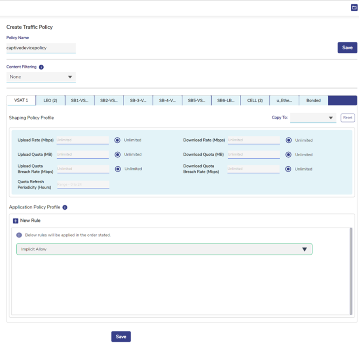Image resolution: width=359 pixels, height=344 pixels.
Task: Switch to the LEO (2) tab
Action: coord(50,100)
